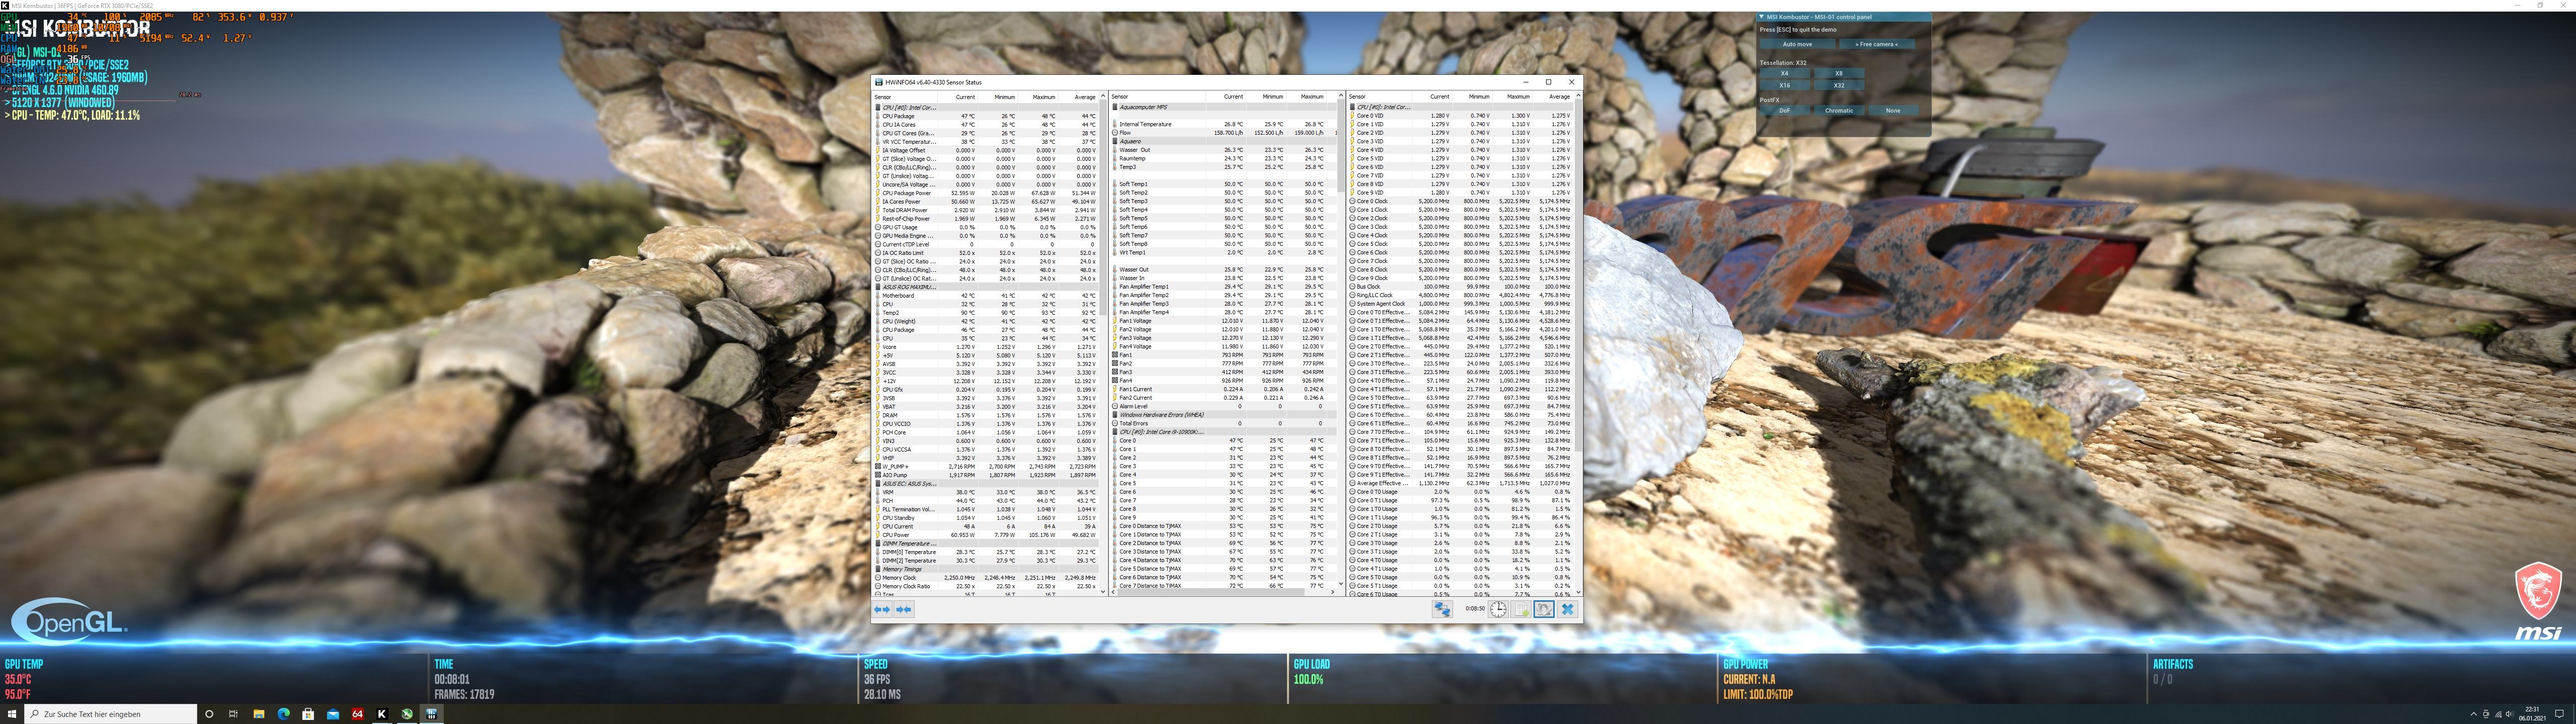Select the IA Cores Power sensor row

tap(986, 201)
